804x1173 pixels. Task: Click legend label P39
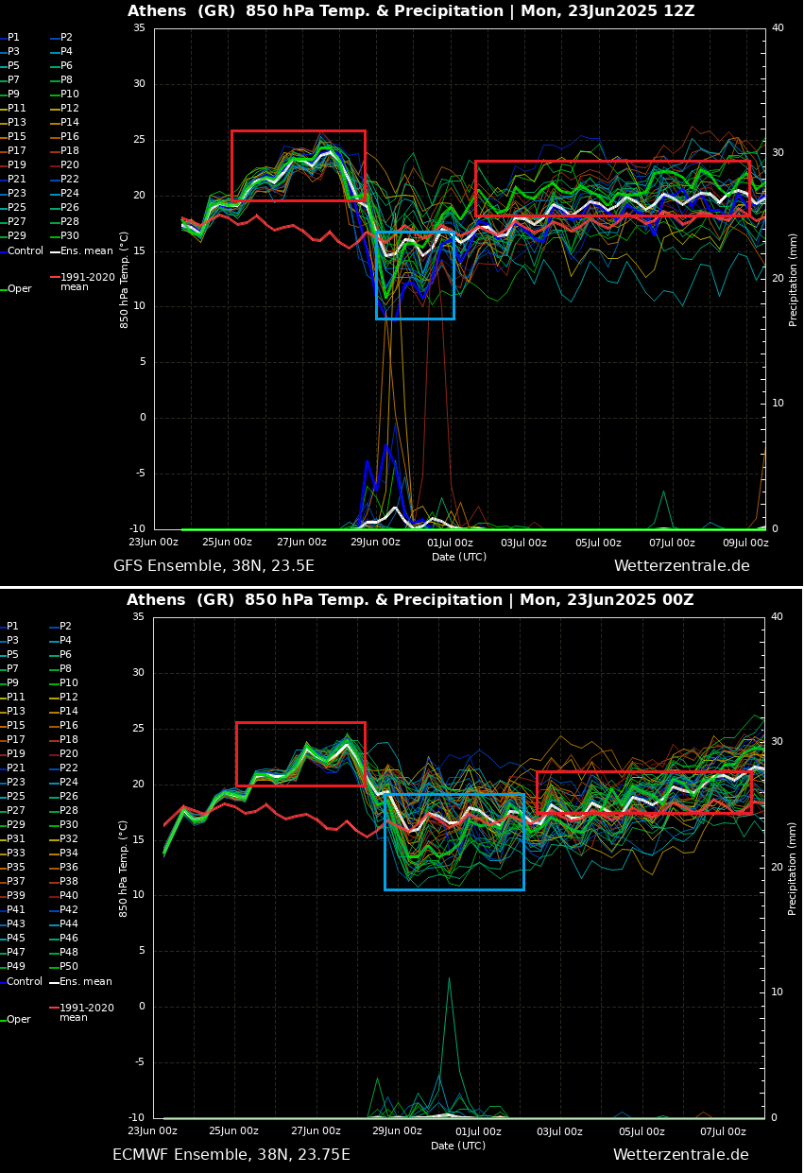point(17,896)
